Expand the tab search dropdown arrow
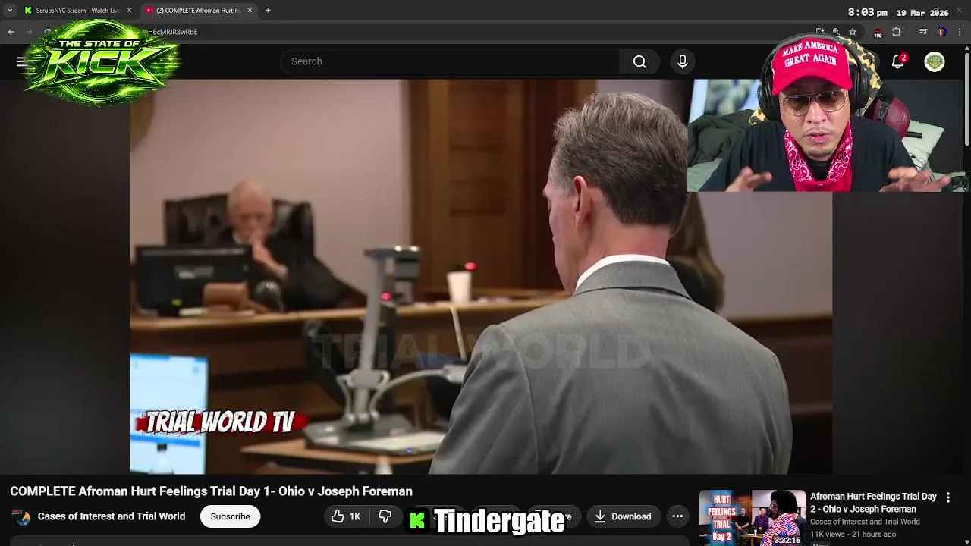971x546 pixels. [x=10, y=11]
